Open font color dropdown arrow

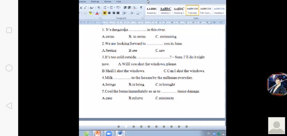(100, 13)
